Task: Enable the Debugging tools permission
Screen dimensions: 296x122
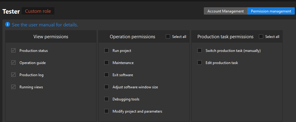Action: [x=106, y=99]
